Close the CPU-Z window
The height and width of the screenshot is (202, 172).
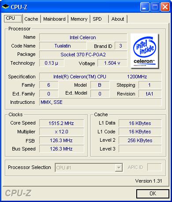tap(165, 7)
